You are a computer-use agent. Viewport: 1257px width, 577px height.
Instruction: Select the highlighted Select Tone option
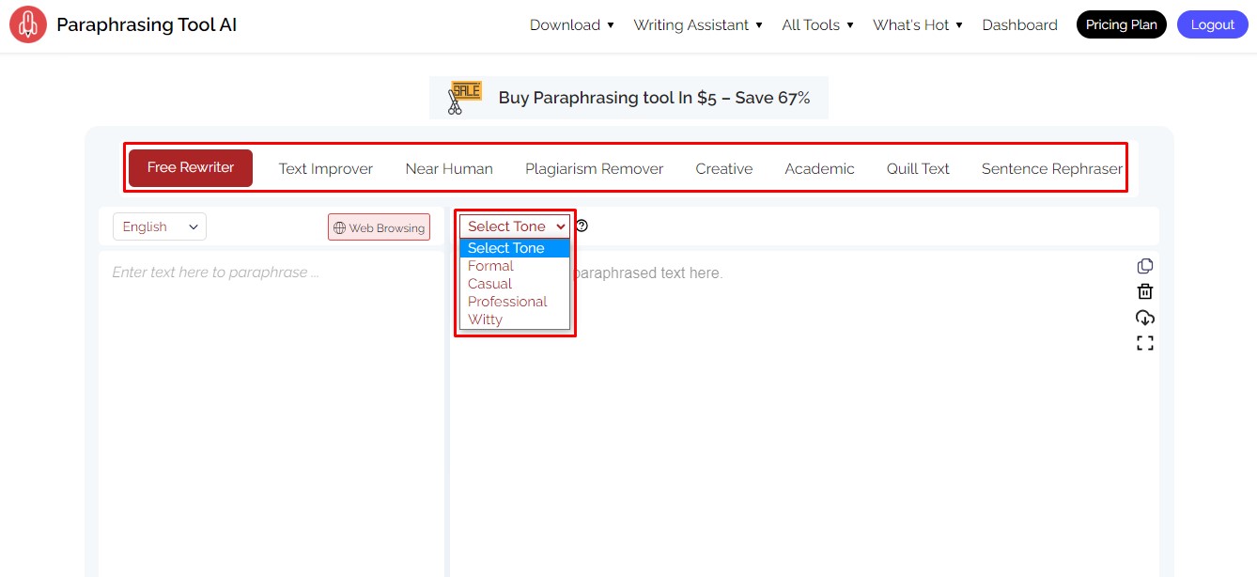point(515,248)
